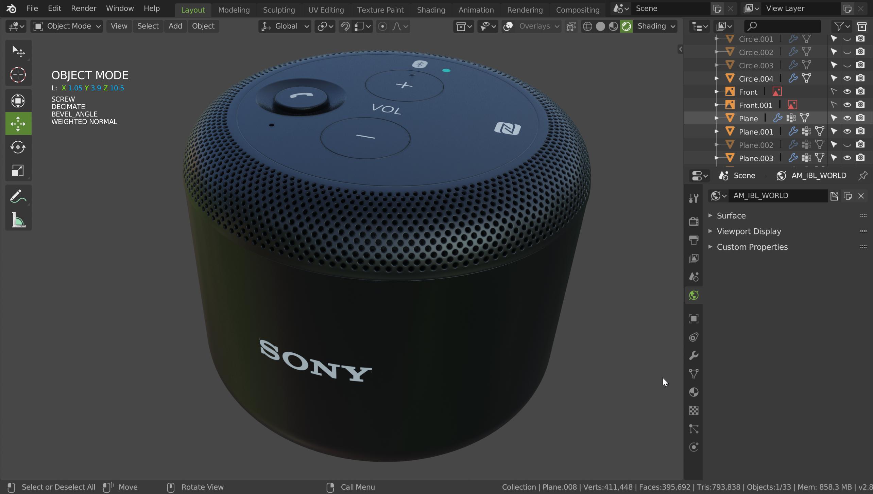Choose the Rotate tool
Image resolution: width=873 pixels, height=494 pixels.
(18, 147)
